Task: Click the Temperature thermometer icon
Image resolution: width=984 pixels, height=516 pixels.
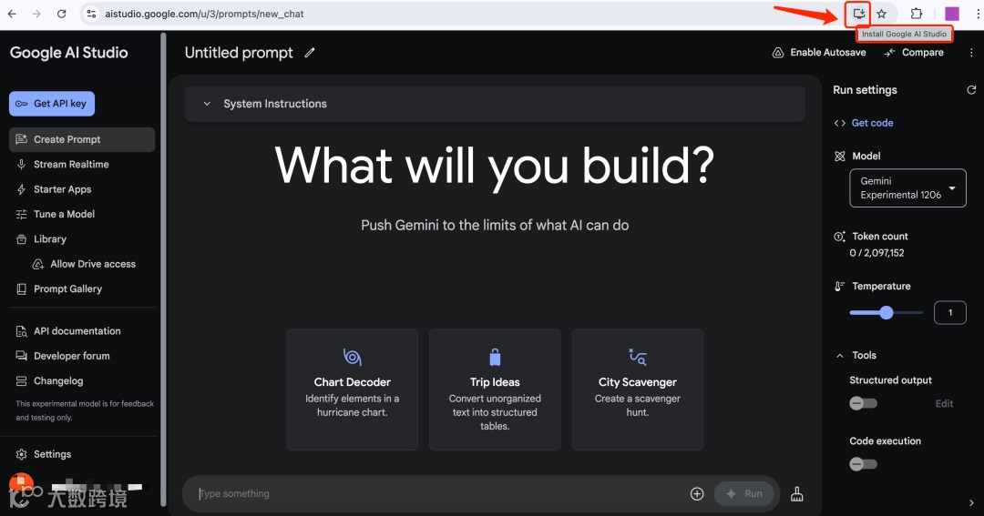Action: pyautogui.click(x=839, y=287)
